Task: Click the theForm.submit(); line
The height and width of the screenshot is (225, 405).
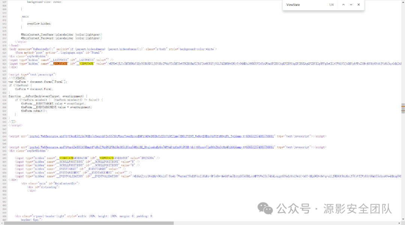Action: (x=34, y=111)
